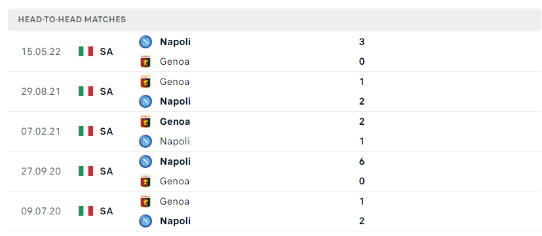The width and height of the screenshot is (542, 236).
Task: Click Genoa score 2 in 07.02.21 match
Action: pos(362,122)
